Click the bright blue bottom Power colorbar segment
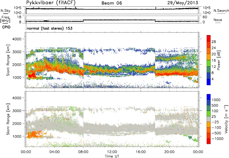The height and width of the screenshot is (158, 229). click(x=209, y=82)
